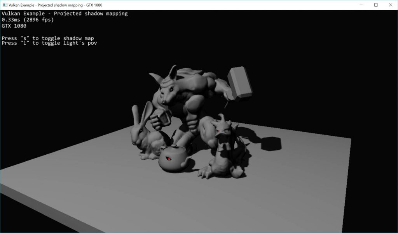Maximize the Vulkan Example window
Viewport: 398px width, 233px height.
pos(376,5)
